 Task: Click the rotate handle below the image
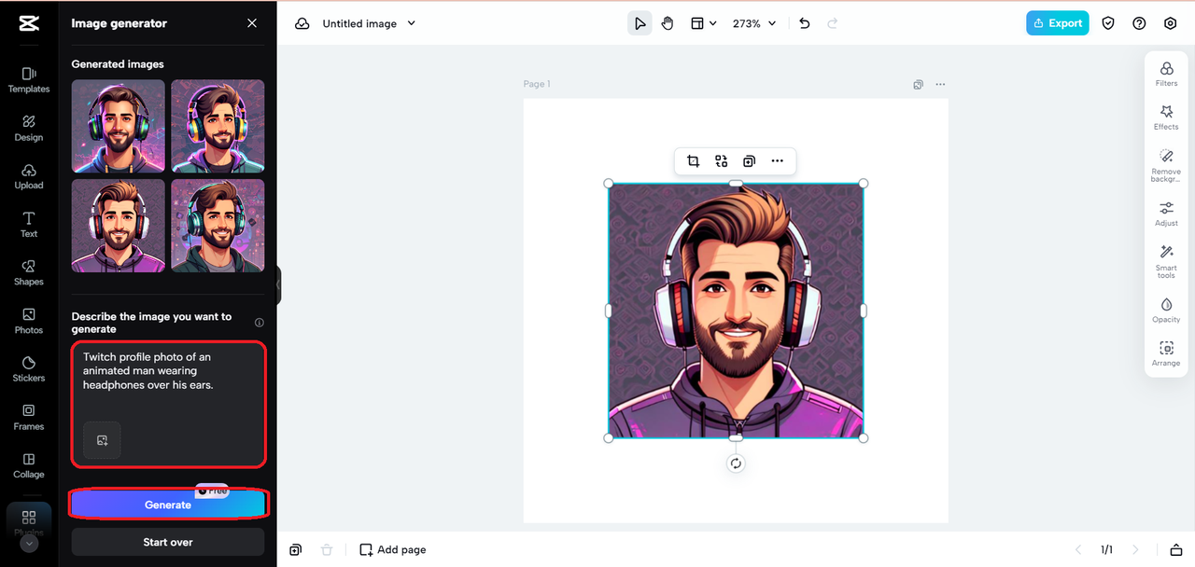point(736,463)
